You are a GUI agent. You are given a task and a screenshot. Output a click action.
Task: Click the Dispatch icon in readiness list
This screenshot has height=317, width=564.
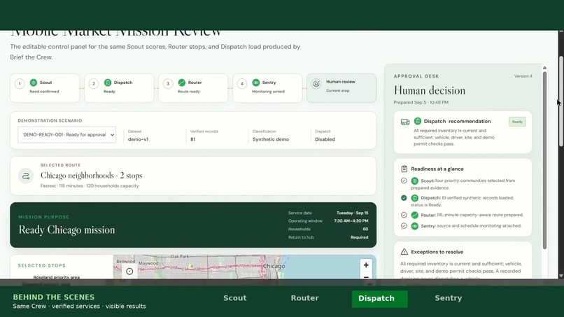coord(415,198)
